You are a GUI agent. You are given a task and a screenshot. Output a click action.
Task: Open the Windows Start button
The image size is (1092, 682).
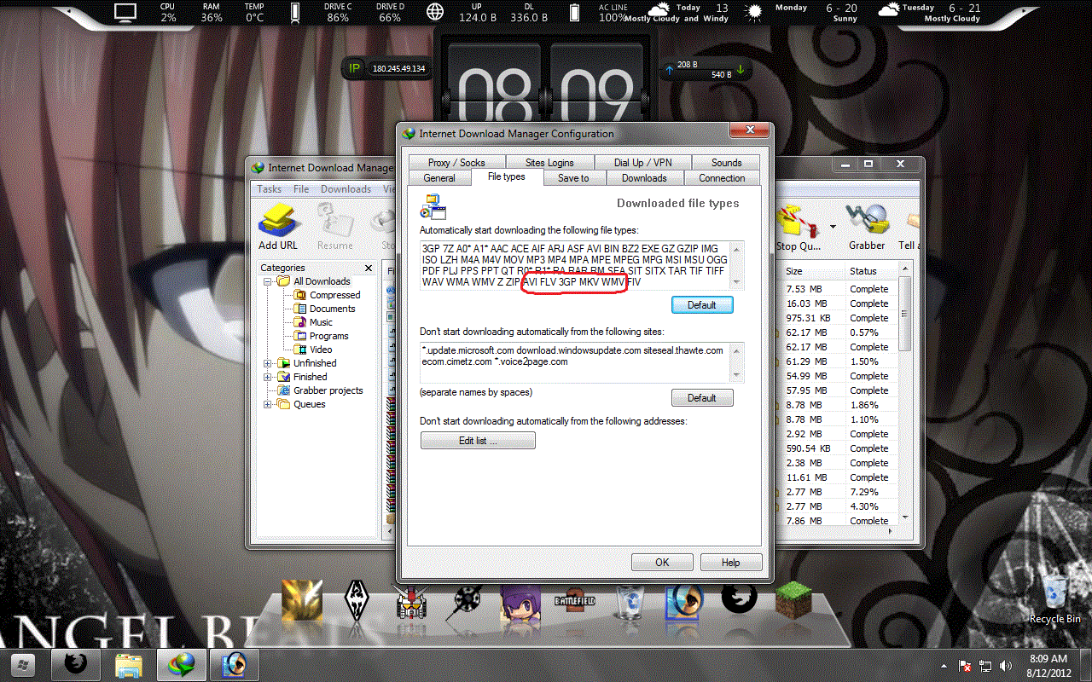23,663
